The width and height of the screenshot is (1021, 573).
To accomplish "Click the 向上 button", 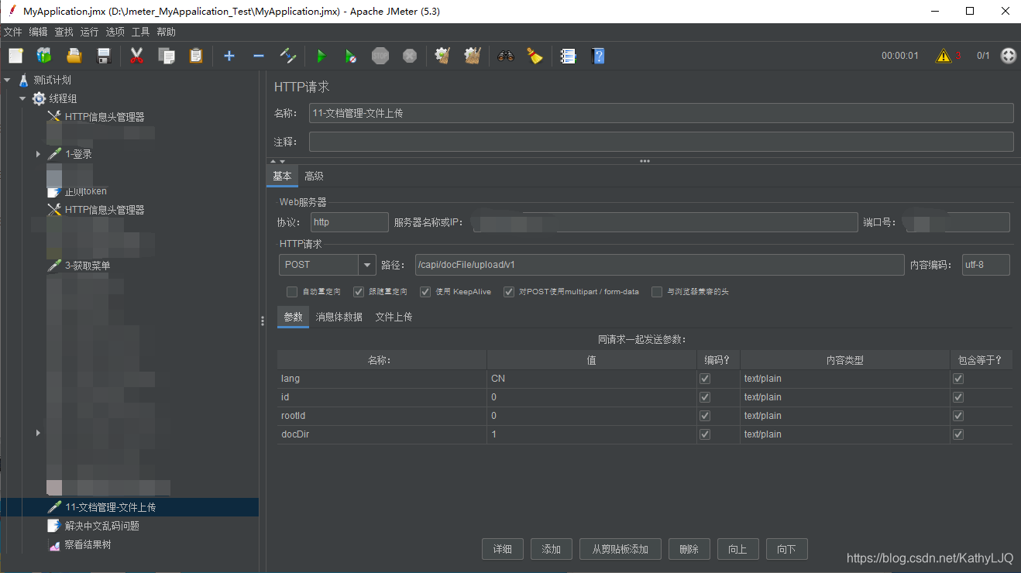I will 737,549.
